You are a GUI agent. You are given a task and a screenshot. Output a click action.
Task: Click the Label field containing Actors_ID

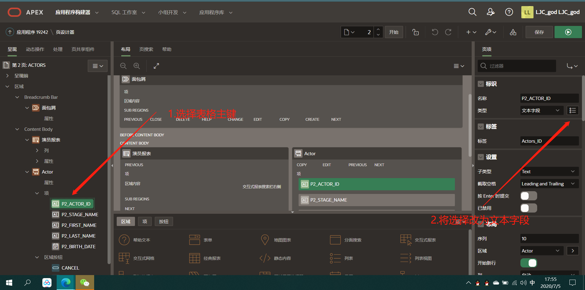pos(549,141)
